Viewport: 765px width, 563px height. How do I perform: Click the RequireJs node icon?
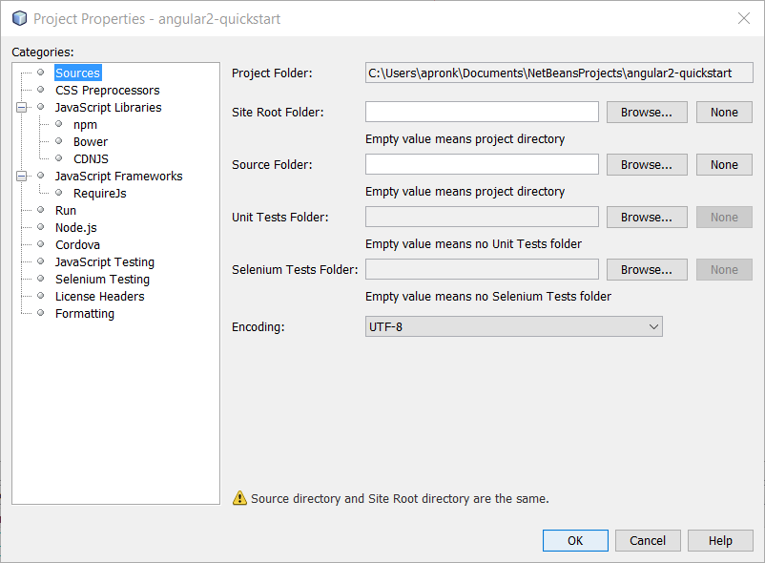(58, 193)
